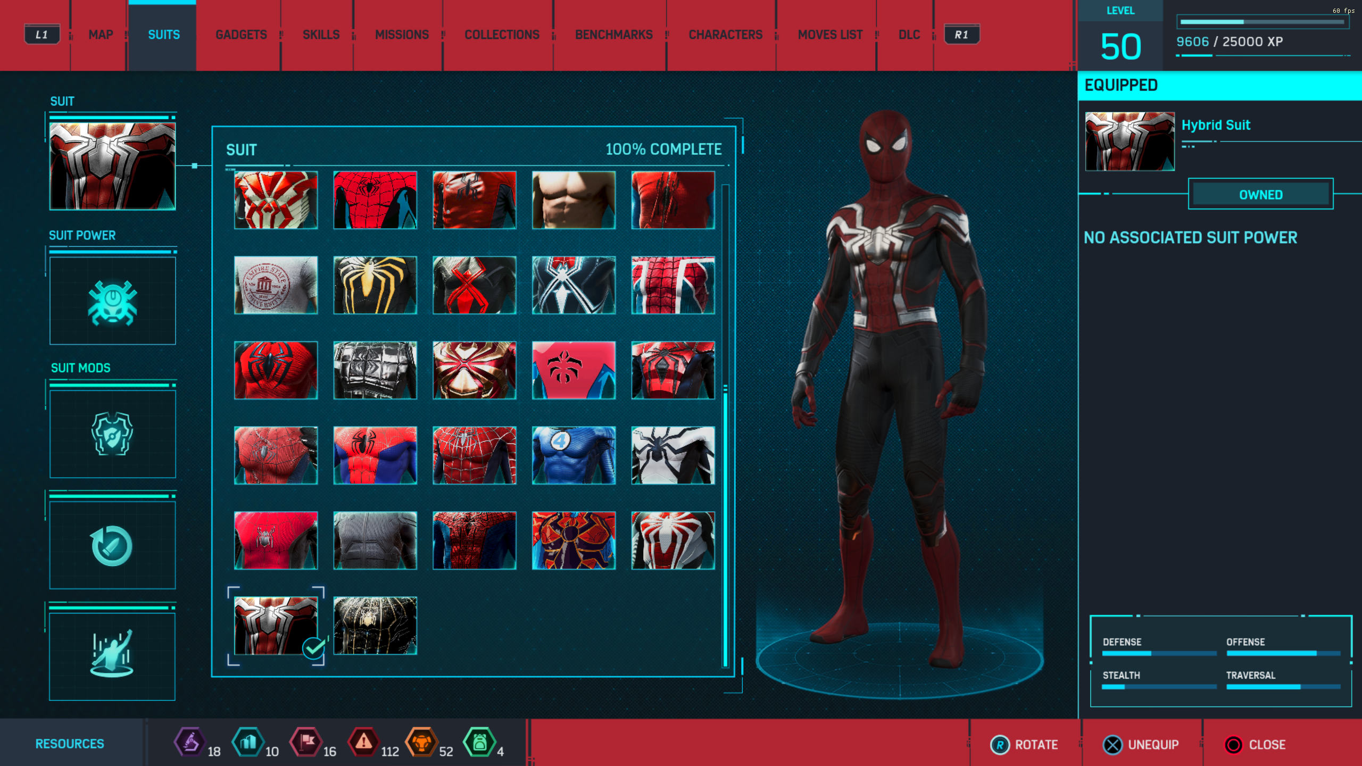The image size is (1362, 766).
Task: Open the Skills tab
Action: [321, 35]
